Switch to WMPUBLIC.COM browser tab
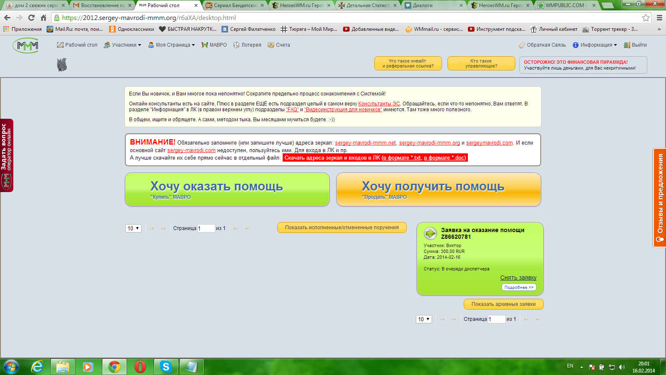Image resolution: width=666 pixels, height=375 pixels. [567, 5]
